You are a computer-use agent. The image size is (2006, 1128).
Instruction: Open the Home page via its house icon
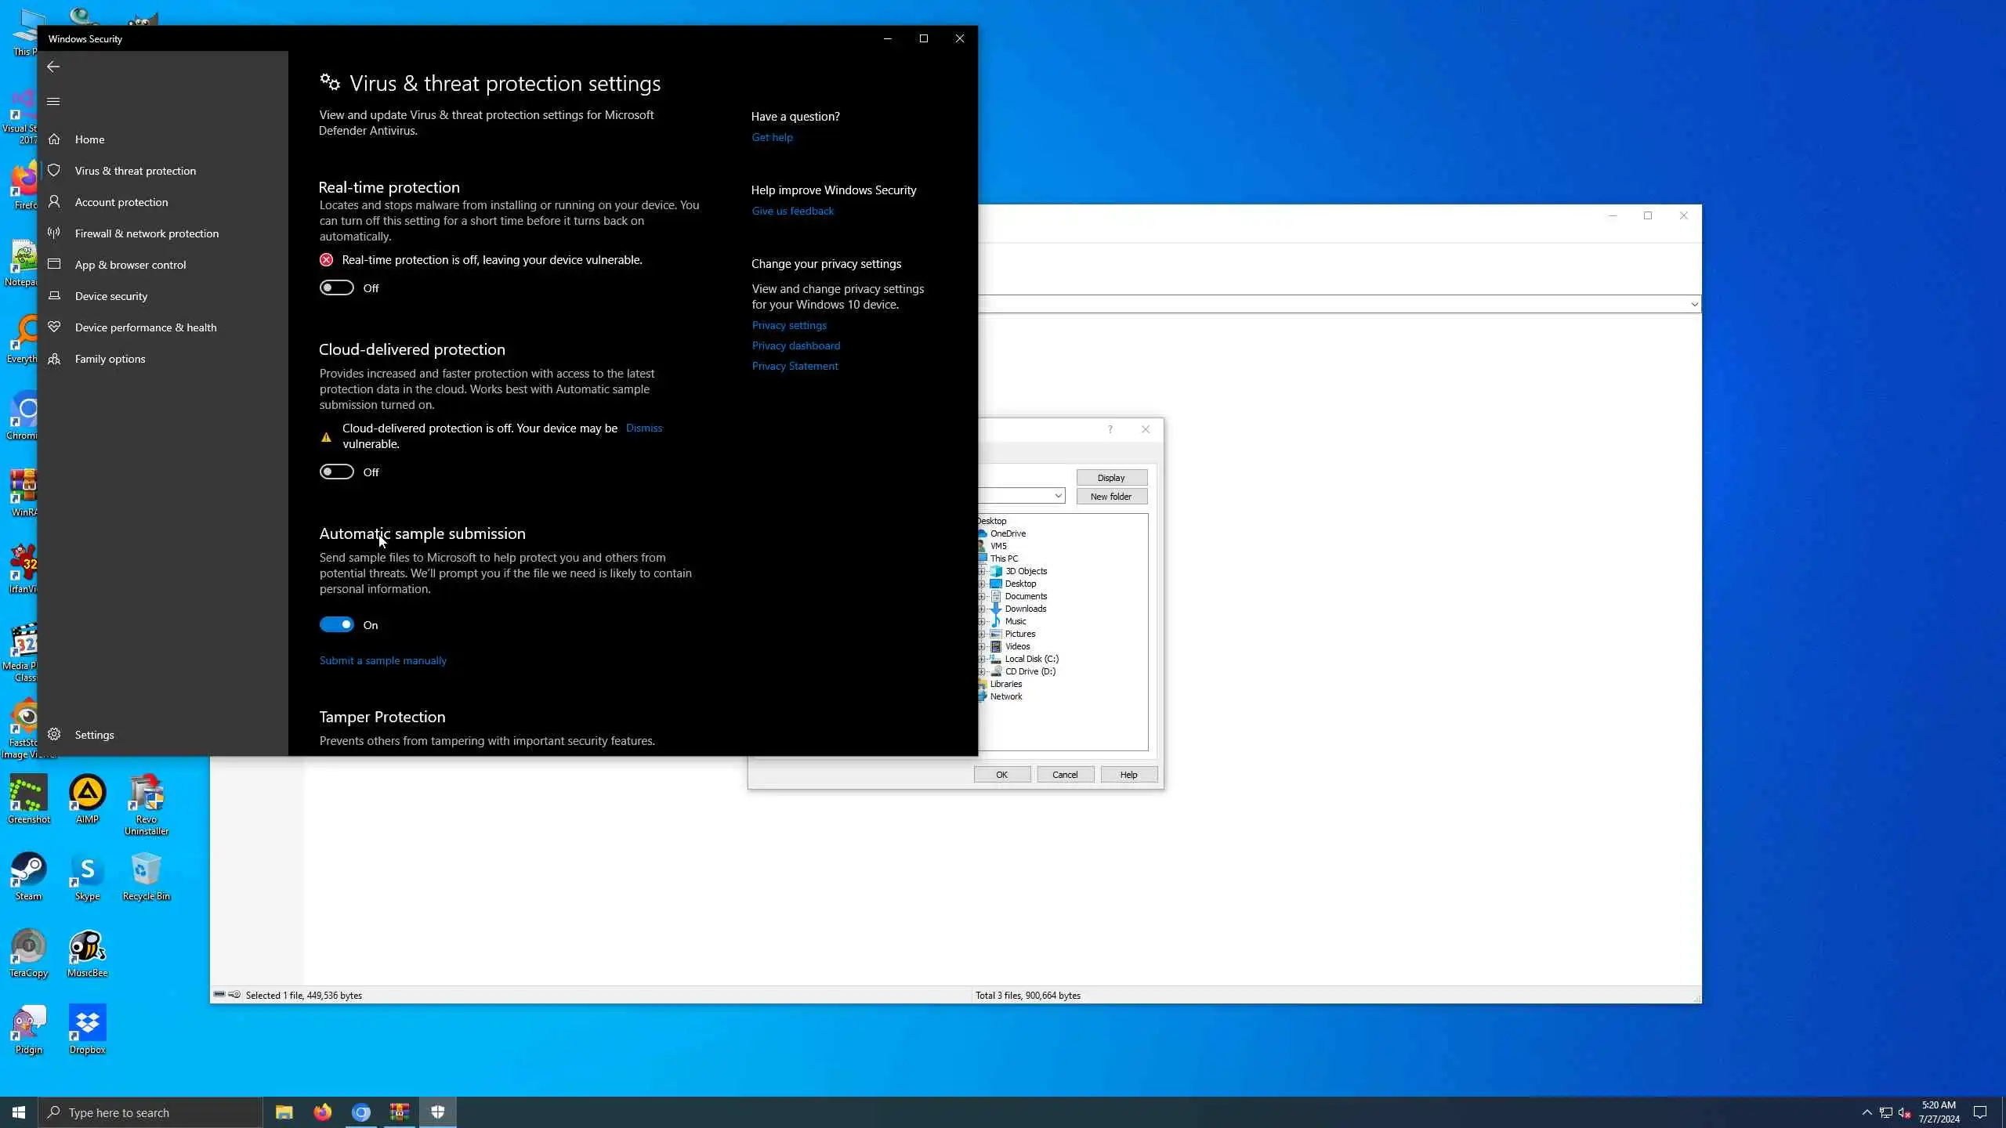coord(54,139)
